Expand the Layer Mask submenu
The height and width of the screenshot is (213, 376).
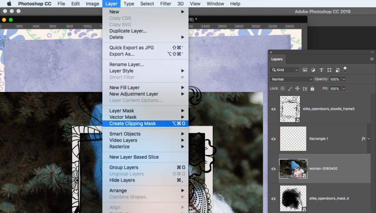point(145,111)
